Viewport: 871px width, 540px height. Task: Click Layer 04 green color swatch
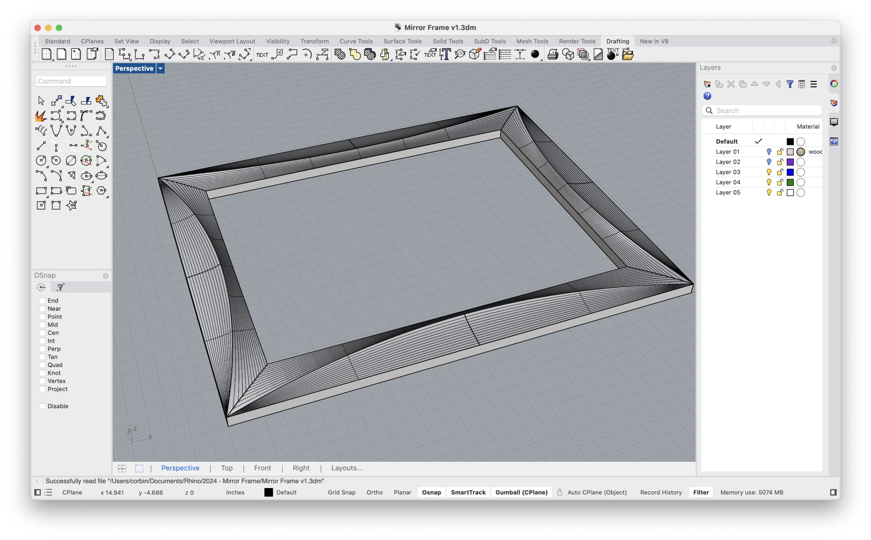tap(790, 182)
